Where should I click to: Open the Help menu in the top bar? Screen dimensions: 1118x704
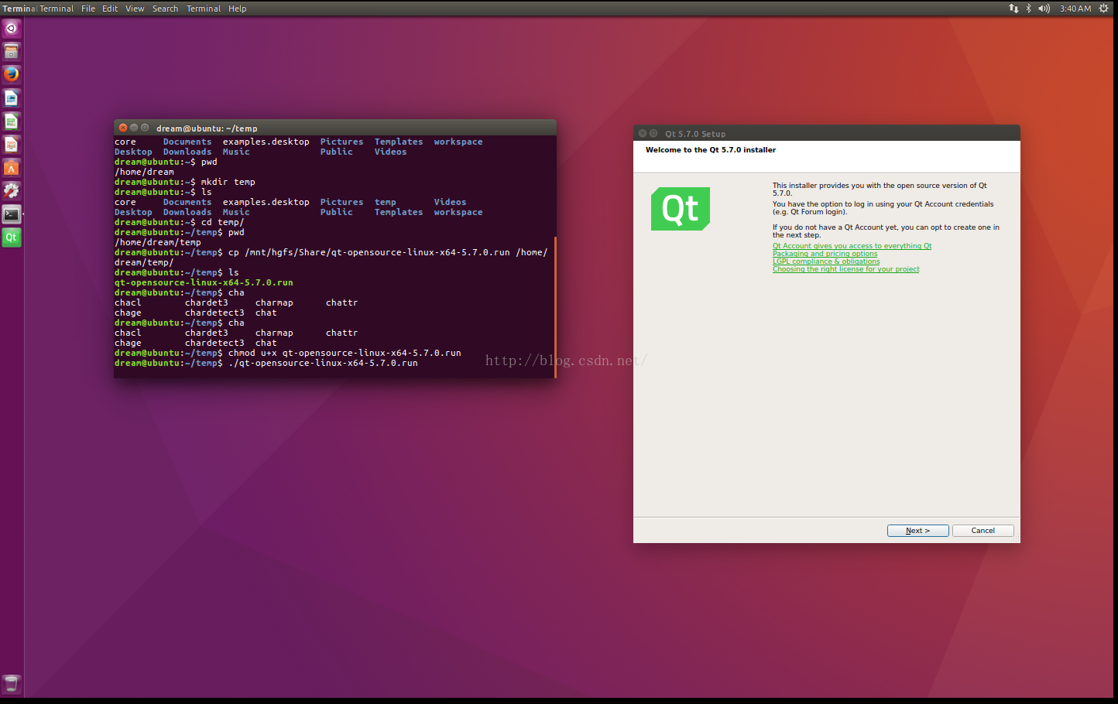(237, 9)
